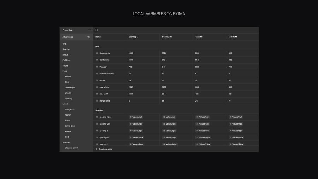Select Bento-Size under Layout
The height and width of the screenshot is (179, 318).
(x=70, y=126)
